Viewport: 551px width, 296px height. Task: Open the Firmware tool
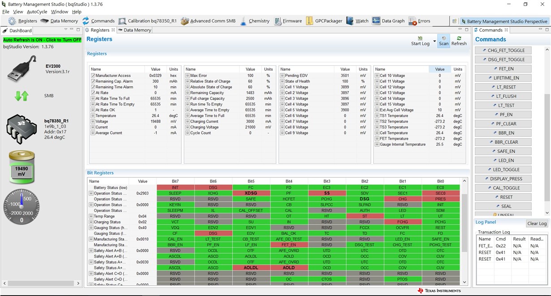coord(288,21)
